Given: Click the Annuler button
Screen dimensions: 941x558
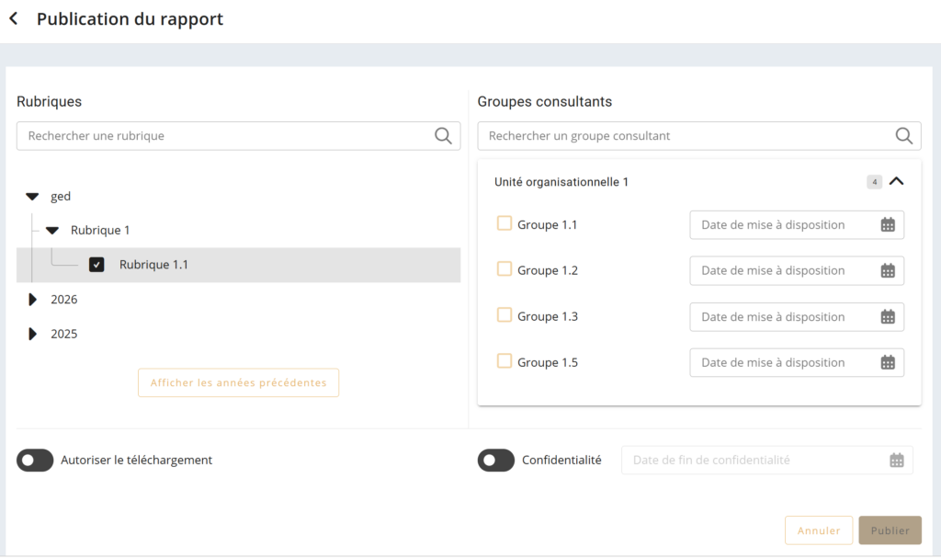Looking at the screenshot, I should click(x=819, y=530).
